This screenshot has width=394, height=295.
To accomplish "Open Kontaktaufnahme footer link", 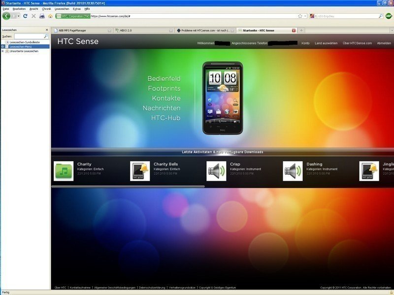I will (80, 288).
